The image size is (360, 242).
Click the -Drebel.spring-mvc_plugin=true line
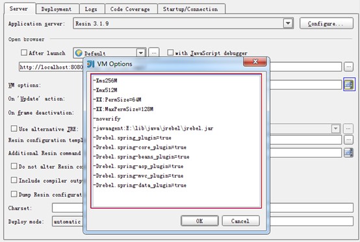click(x=138, y=176)
